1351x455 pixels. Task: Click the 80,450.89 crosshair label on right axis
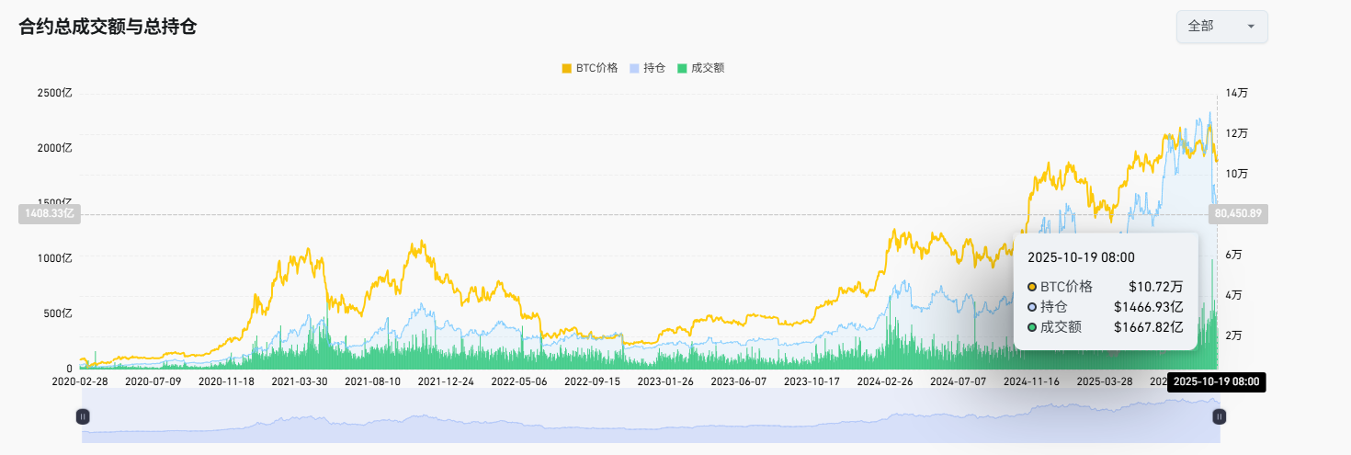click(x=1237, y=214)
